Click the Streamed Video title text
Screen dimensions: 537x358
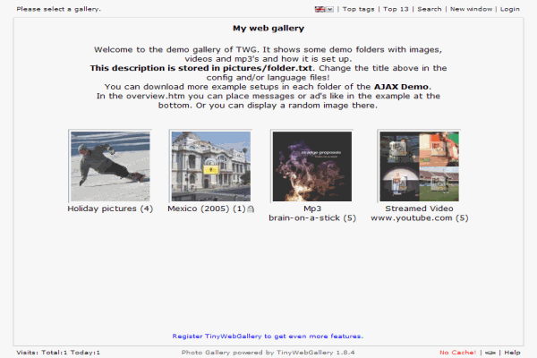[419, 209]
